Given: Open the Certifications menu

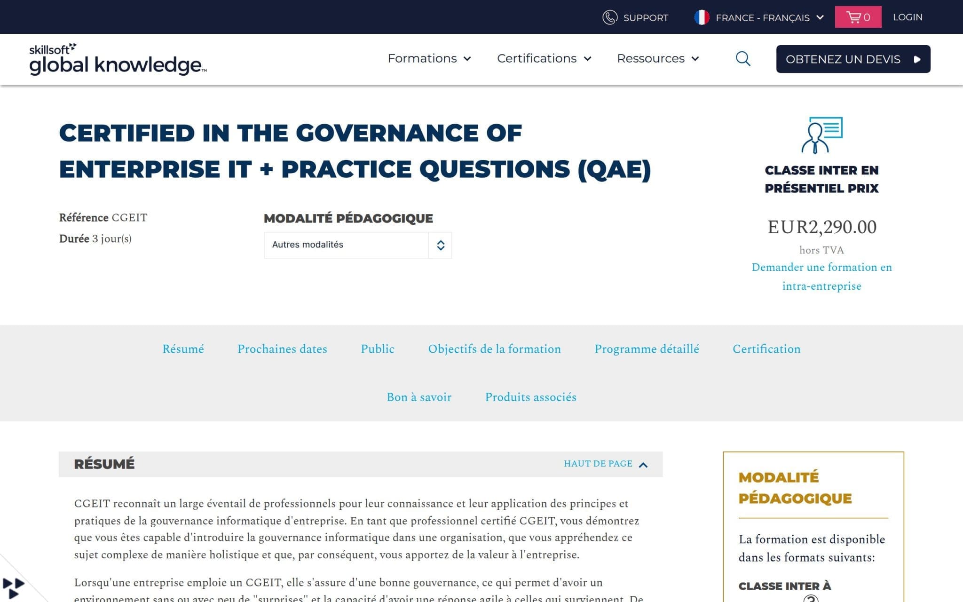Looking at the screenshot, I should coord(544,58).
